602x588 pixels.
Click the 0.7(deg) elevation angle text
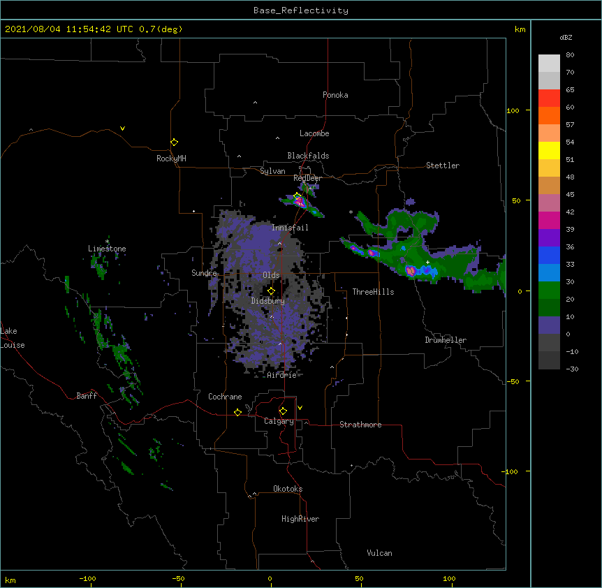coord(161,29)
